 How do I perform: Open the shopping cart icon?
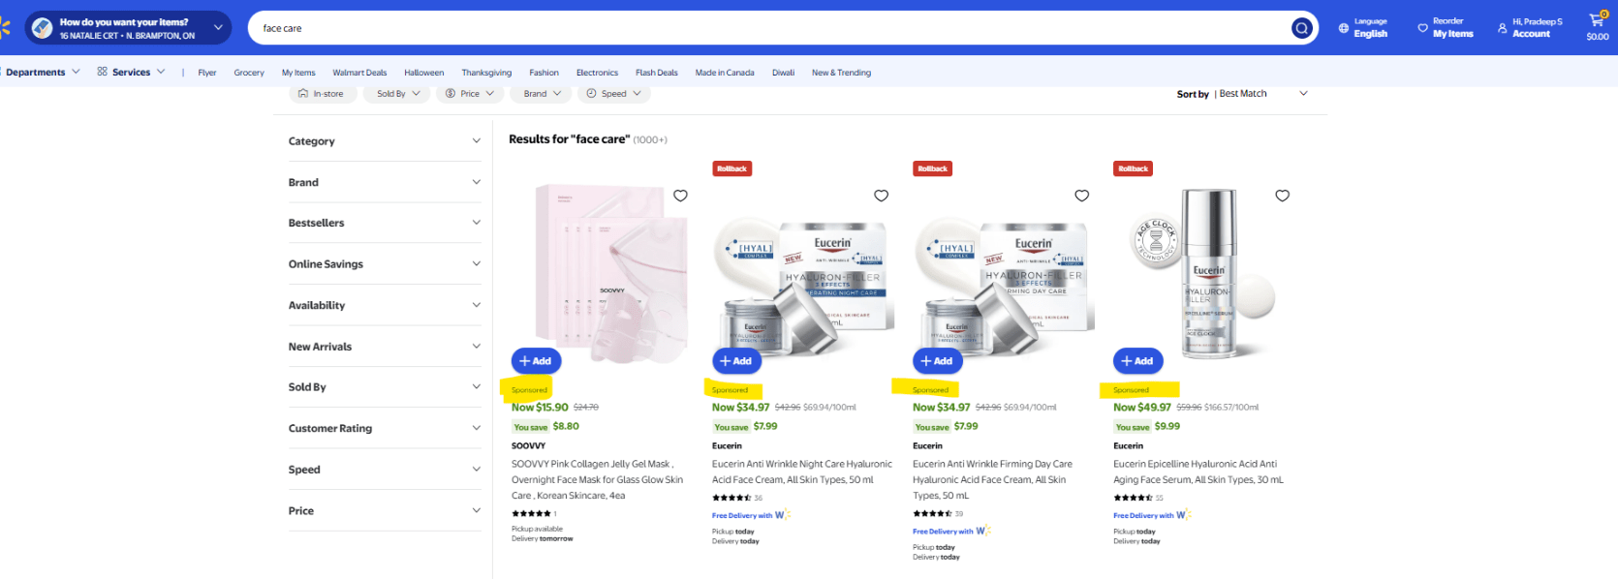click(x=1596, y=20)
